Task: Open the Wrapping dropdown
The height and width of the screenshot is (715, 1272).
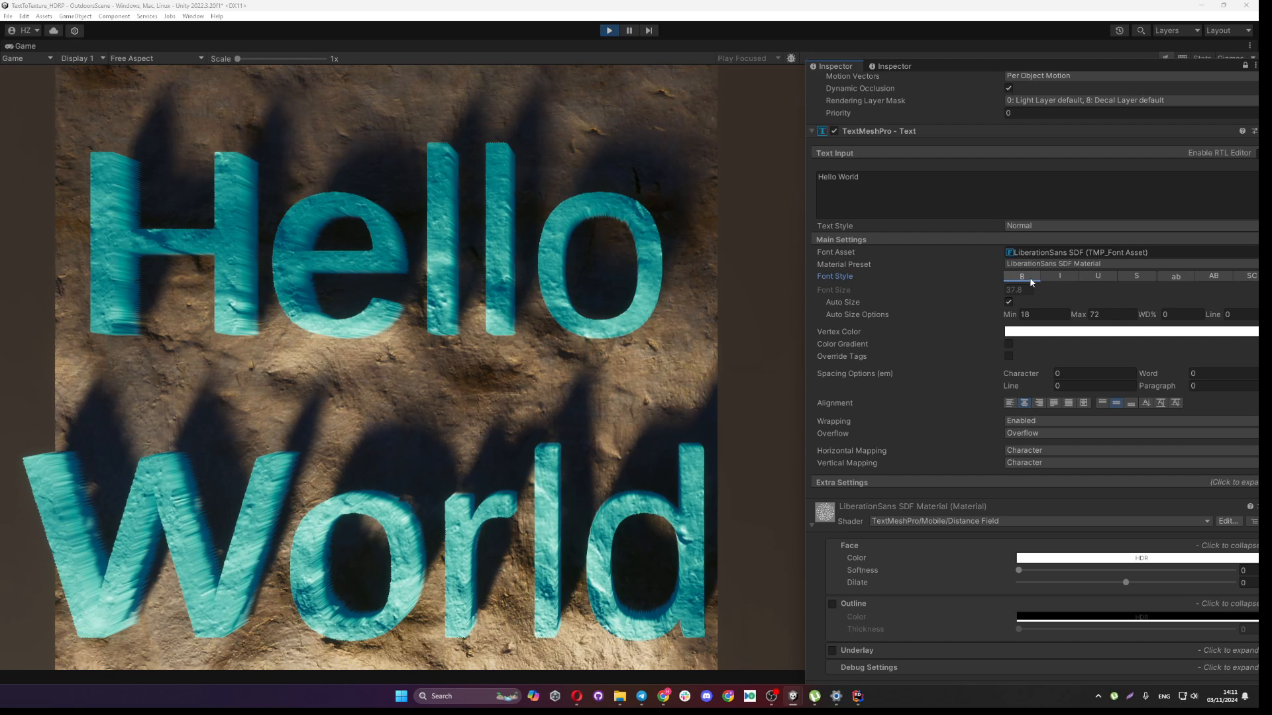Action: (x=1131, y=421)
